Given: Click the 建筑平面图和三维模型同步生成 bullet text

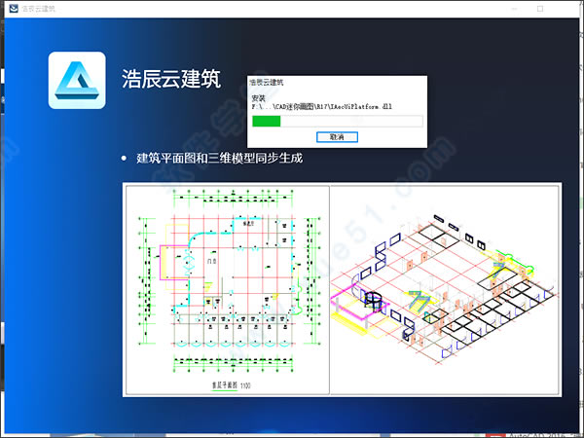Looking at the screenshot, I should pos(219,159).
